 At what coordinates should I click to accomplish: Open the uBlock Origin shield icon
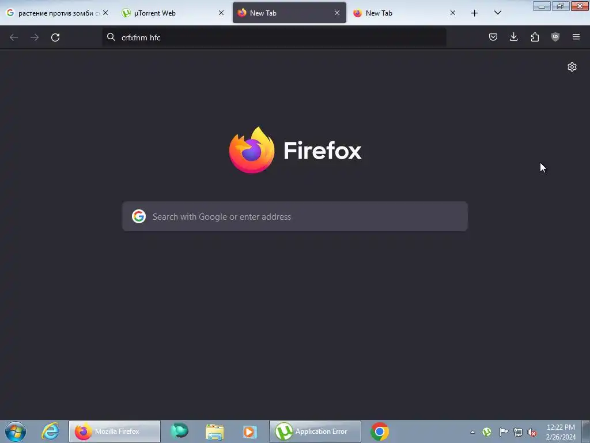555,37
